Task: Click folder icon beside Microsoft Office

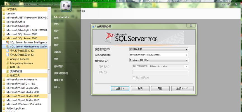Action: pos(4,22)
